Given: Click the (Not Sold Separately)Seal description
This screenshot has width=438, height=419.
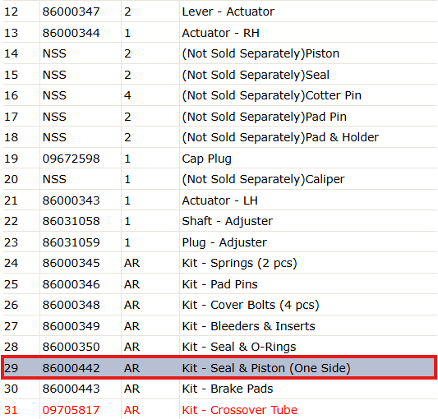Looking at the screenshot, I should pos(256,75).
